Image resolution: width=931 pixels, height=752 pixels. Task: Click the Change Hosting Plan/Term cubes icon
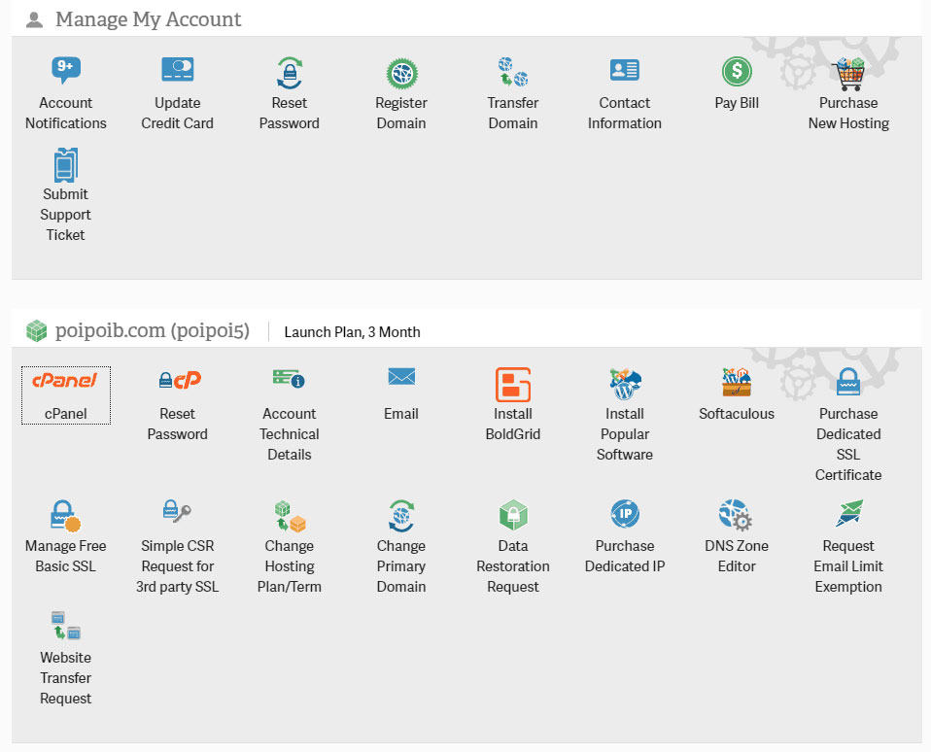point(290,516)
